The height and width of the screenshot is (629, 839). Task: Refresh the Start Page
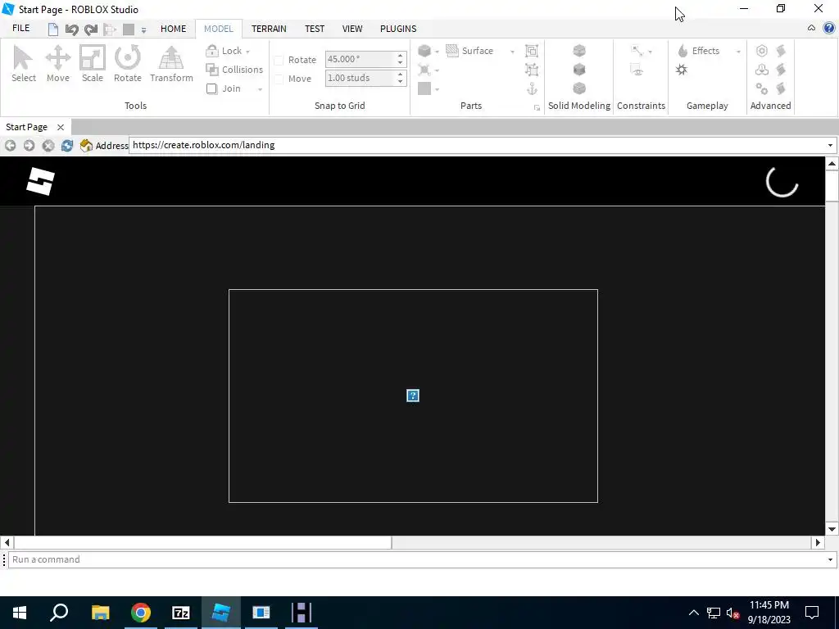(x=67, y=146)
